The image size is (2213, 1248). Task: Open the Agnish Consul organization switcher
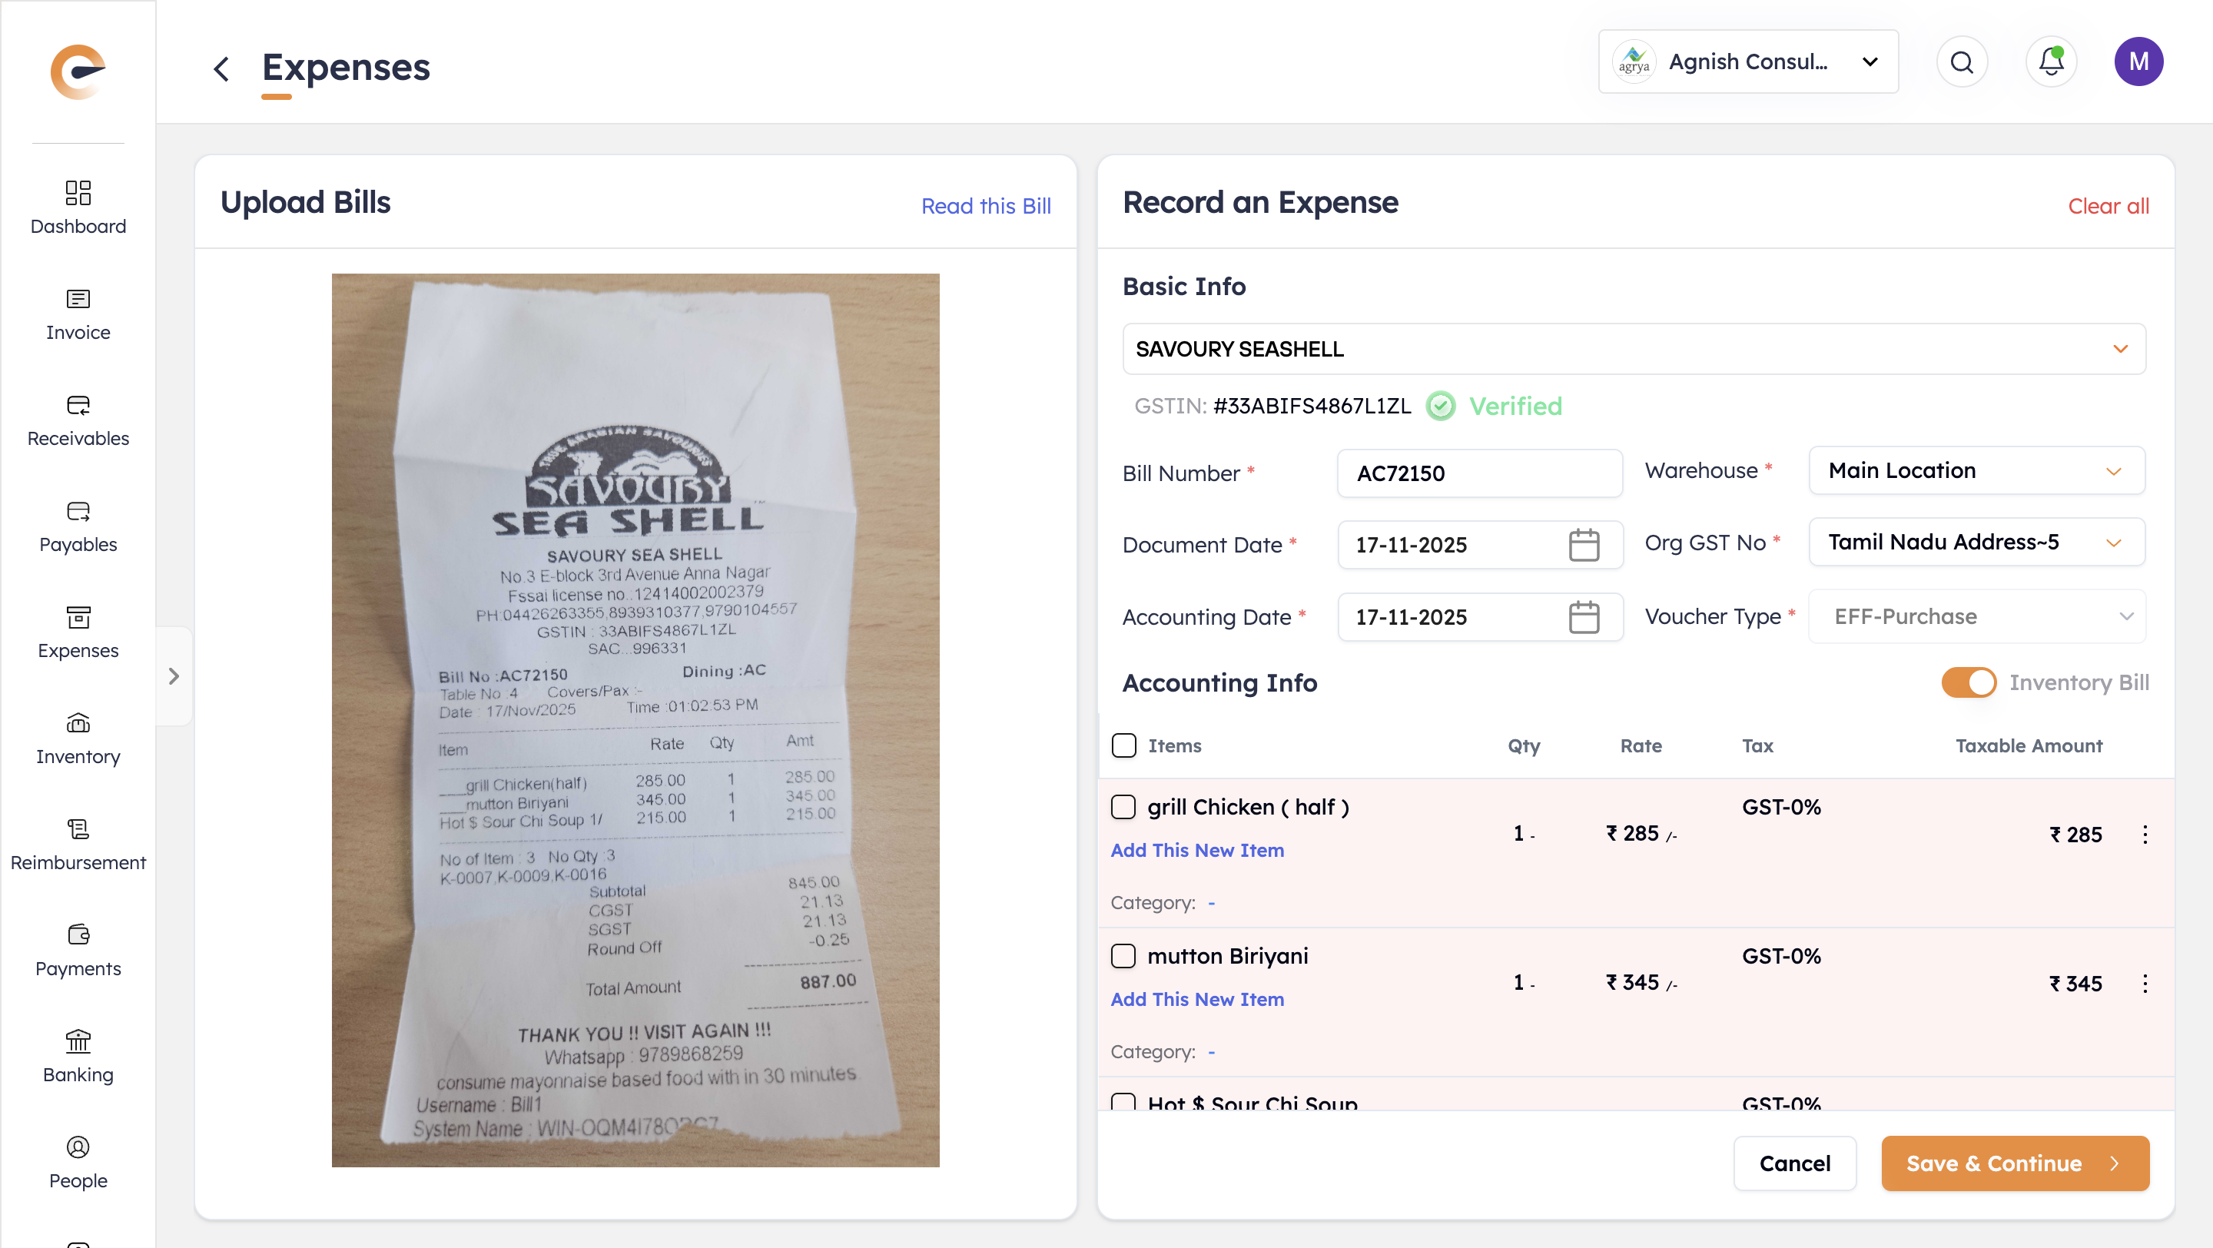point(1747,61)
